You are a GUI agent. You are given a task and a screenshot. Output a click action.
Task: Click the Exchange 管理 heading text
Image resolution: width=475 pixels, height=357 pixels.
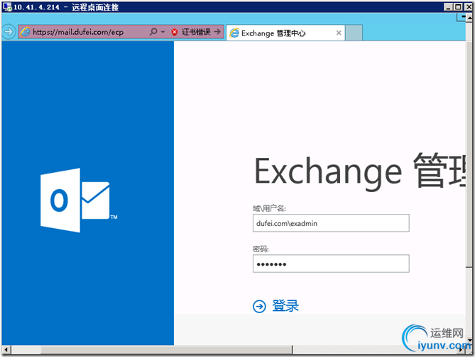[360, 171]
